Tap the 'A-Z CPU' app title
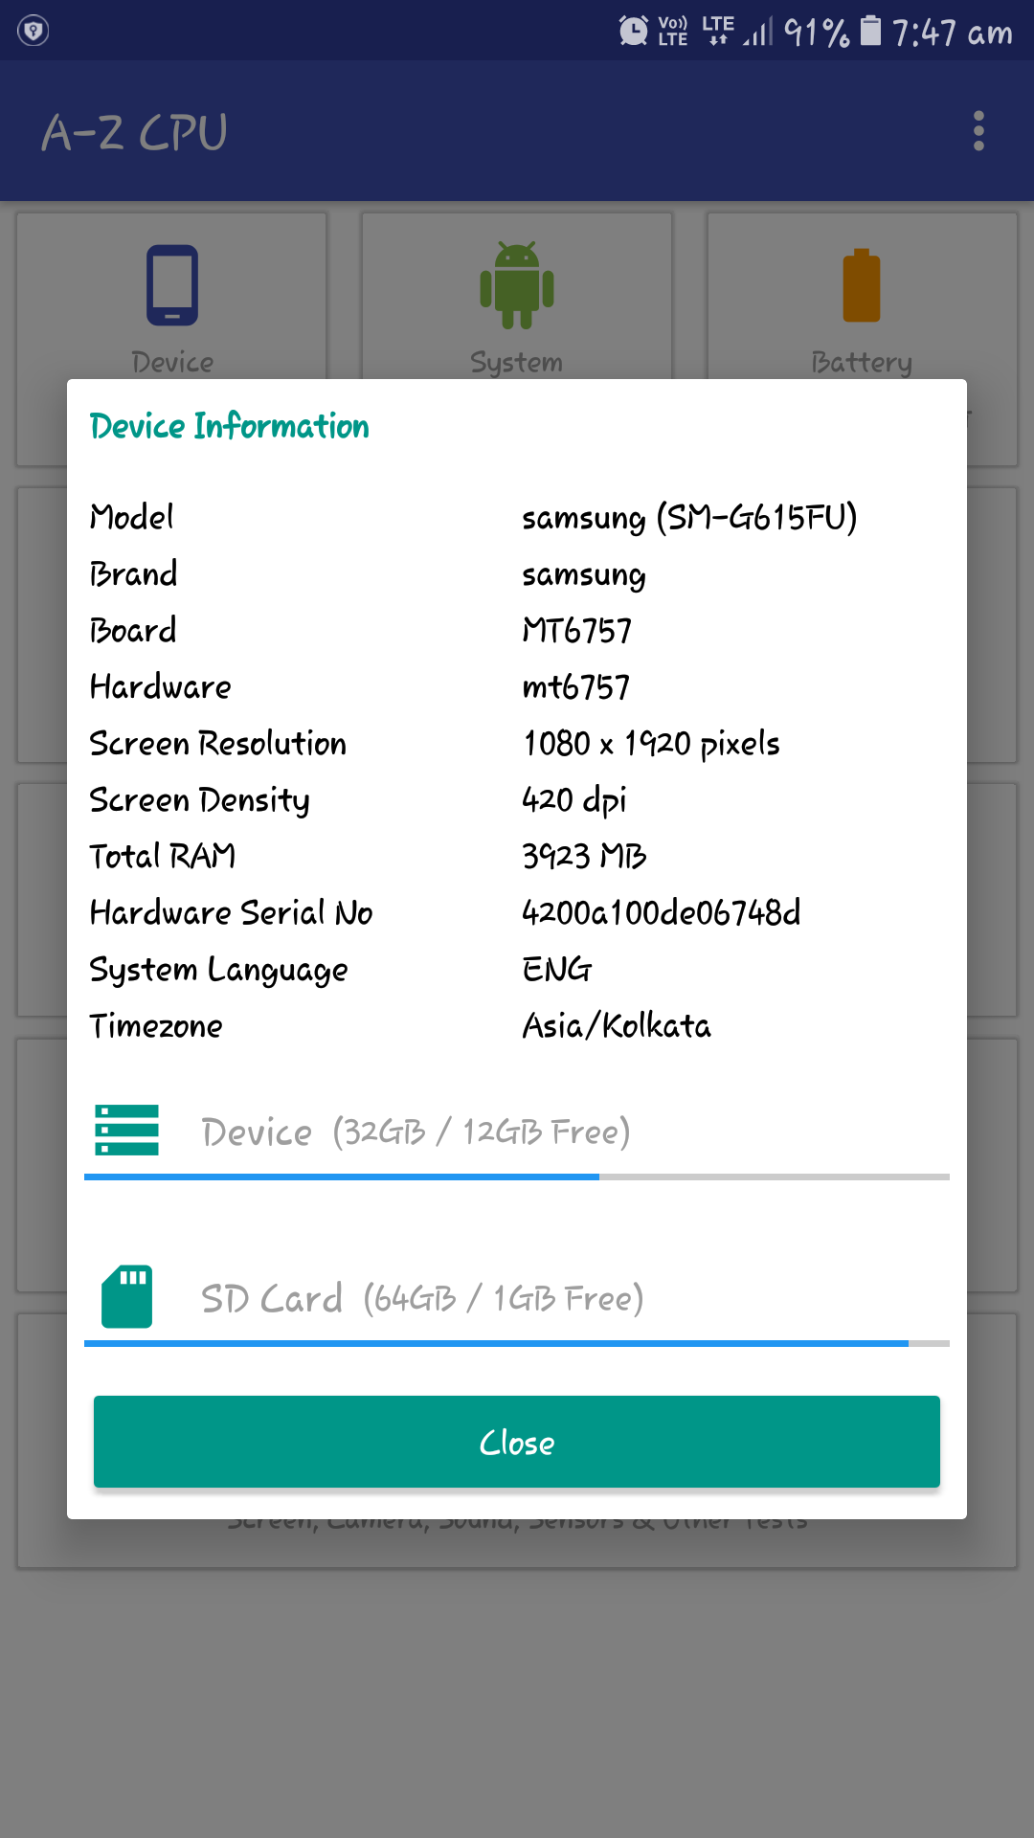This screenshot has width=1034, height=1838. [135, 132]
